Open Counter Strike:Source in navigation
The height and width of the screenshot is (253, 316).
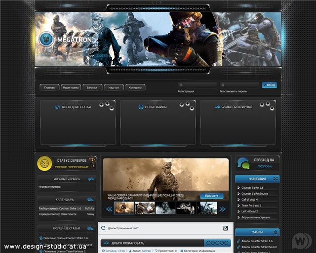coord(255,194)
